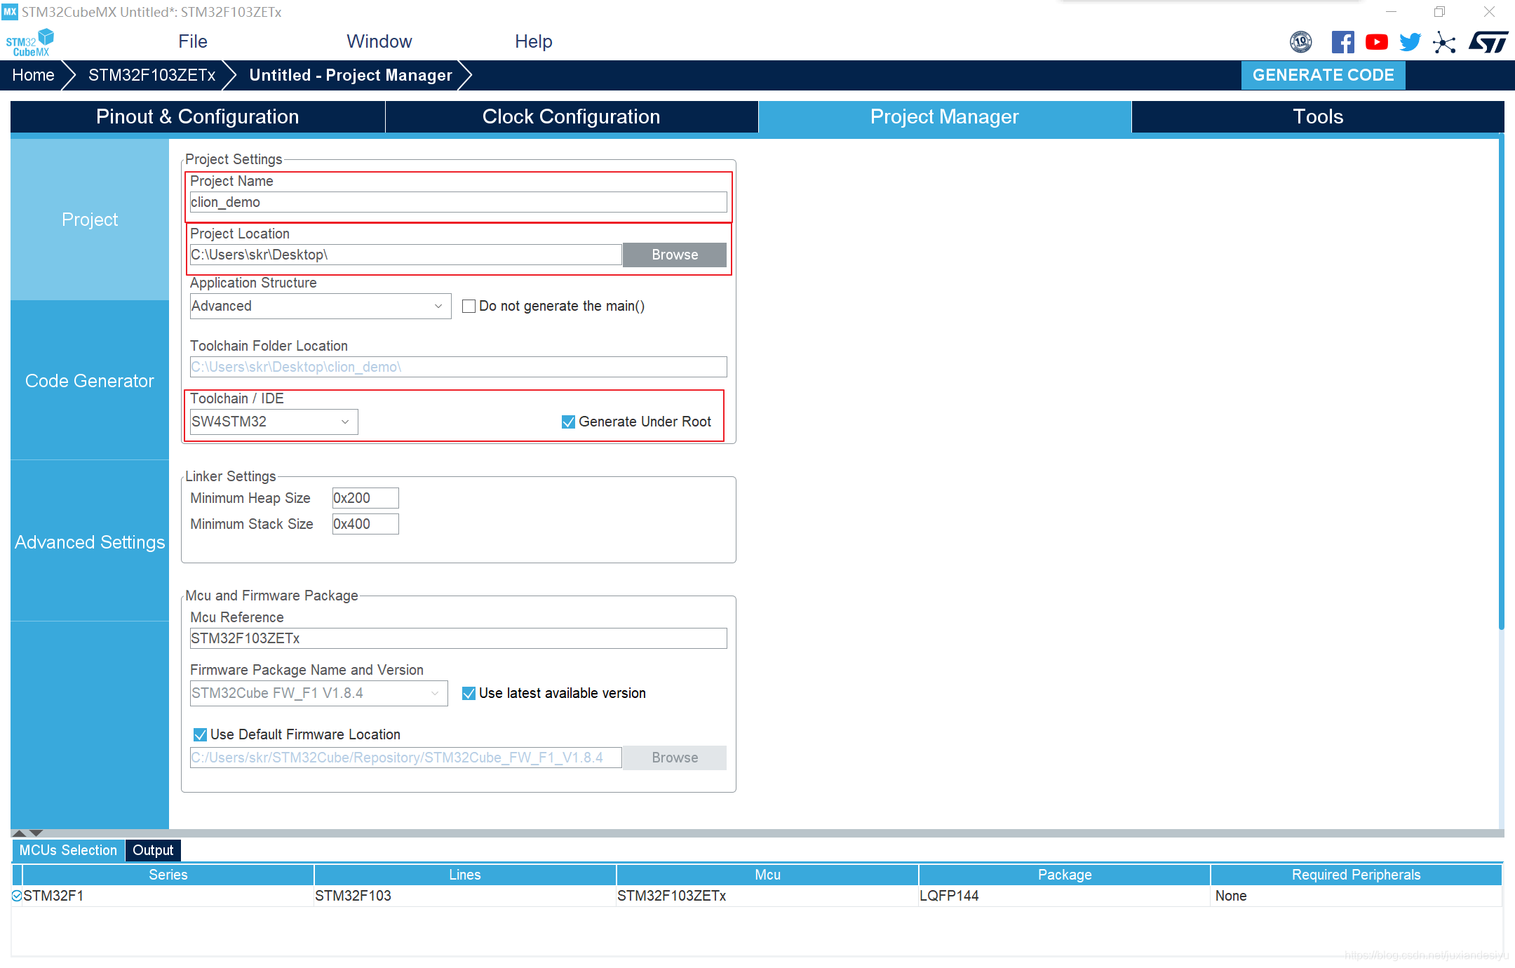Toggle Use latest available version checkbox
The width and height of the screenshot is (1515, 968).
click(469, 693)
